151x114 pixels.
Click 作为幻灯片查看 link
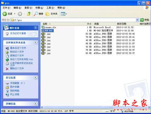point(18,33)
